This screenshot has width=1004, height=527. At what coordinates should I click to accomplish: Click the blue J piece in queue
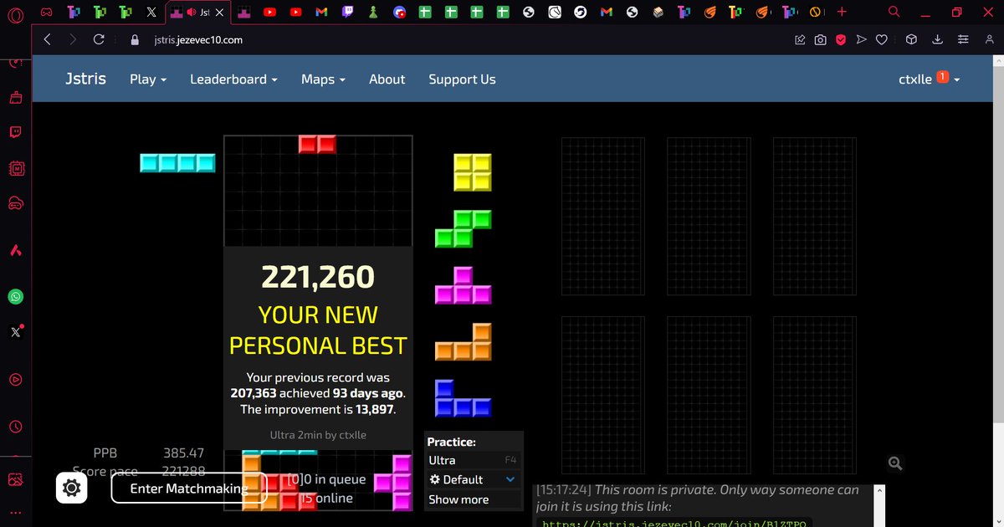tap(463, 397)
